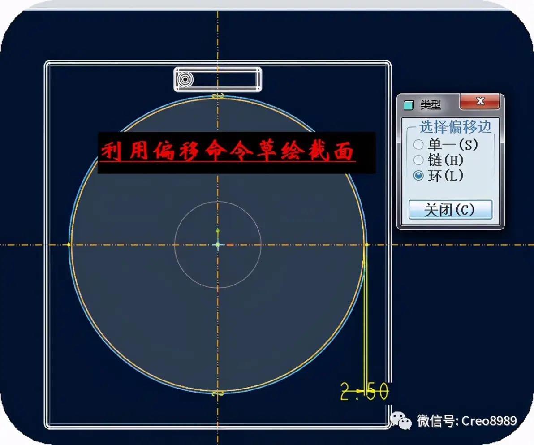
Task: Close the 类型 dialog with X
Action: [480, 101]
